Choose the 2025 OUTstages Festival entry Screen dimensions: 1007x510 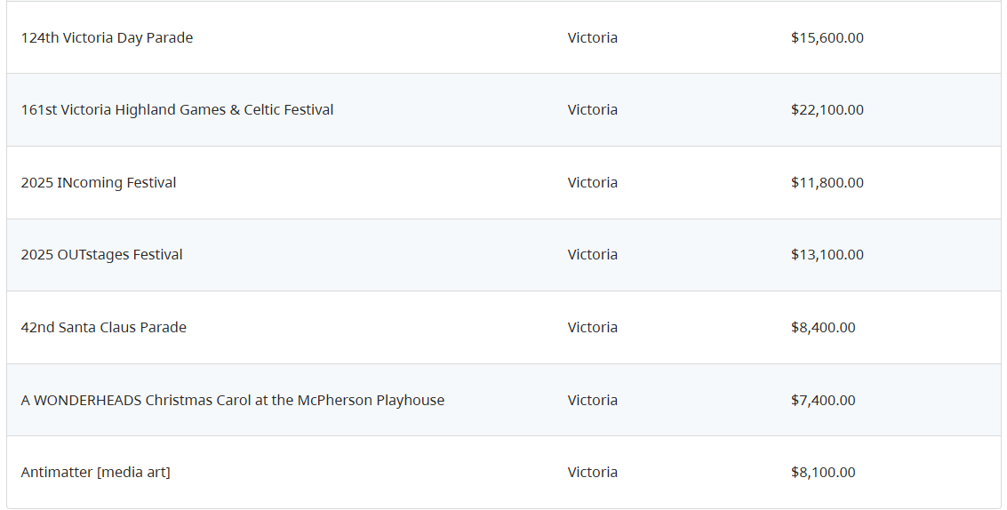tap(101, 255)
